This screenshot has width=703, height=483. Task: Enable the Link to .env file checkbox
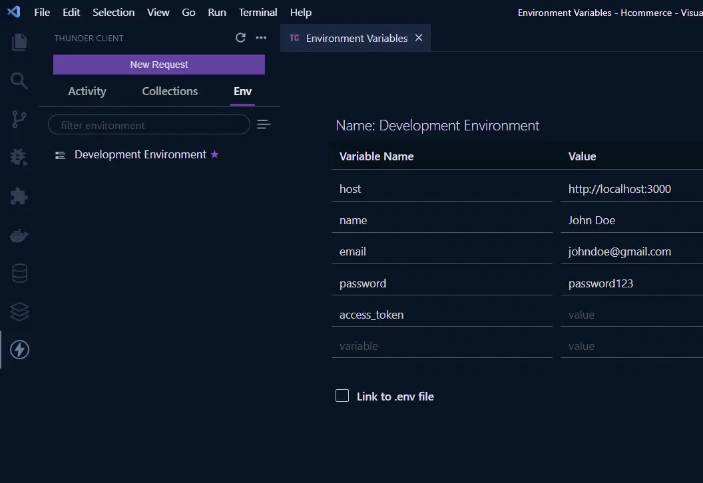tap(342, 395)
